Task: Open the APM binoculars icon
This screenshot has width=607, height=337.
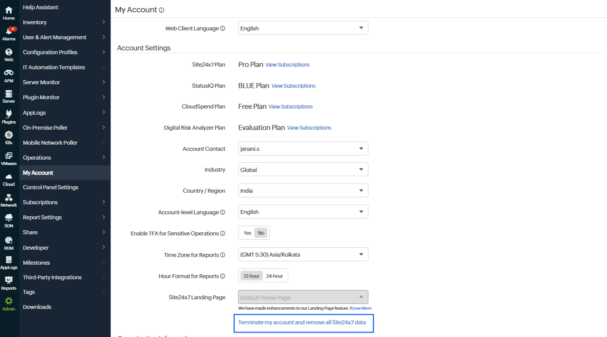Action: pyautogui.click(x=9, y=75)
